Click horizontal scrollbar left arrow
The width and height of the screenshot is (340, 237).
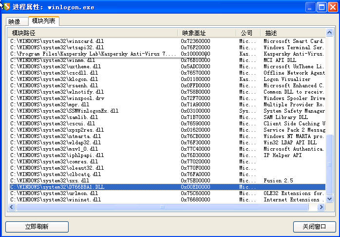pos(12,207)
